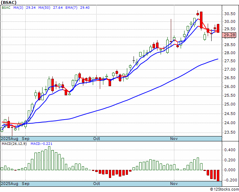This screenshot has height=192, width=239.
Task: Click the 25.00 price axis label
Action: coord(230,104)
